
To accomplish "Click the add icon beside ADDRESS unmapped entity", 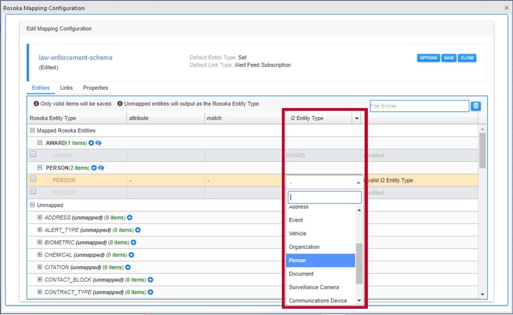I will point(130,218).
